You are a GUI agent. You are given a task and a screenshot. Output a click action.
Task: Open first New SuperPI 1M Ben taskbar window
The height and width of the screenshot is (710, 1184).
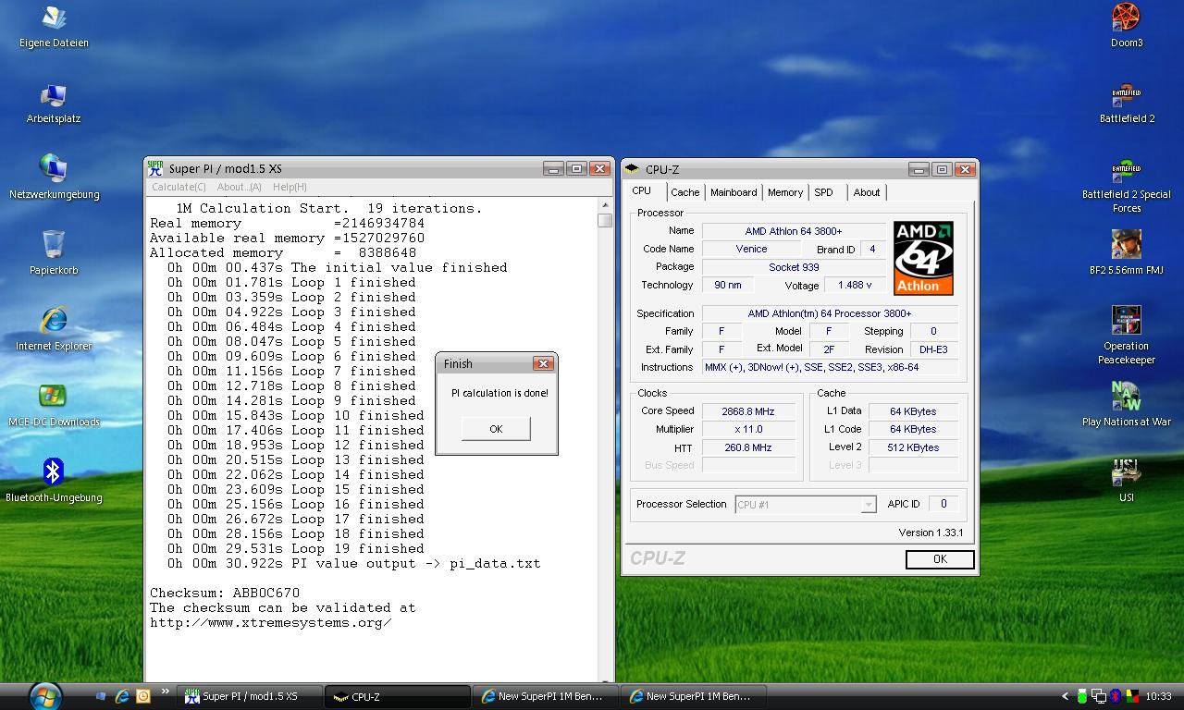click(x=546, y=696)
